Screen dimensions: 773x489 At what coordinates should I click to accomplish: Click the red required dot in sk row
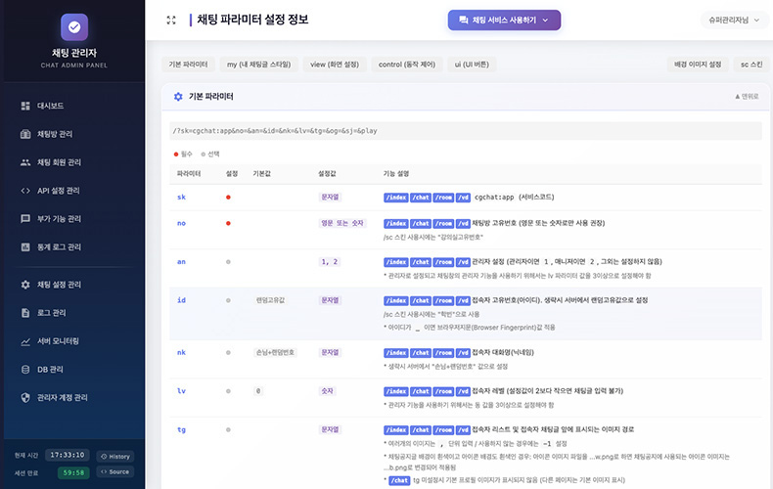[228, 198]
